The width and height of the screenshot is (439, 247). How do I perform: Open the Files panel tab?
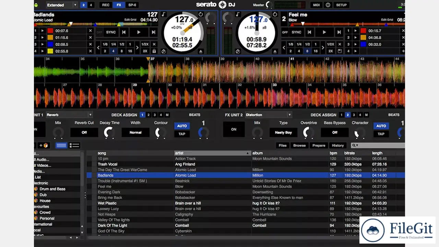pos(283,145)
